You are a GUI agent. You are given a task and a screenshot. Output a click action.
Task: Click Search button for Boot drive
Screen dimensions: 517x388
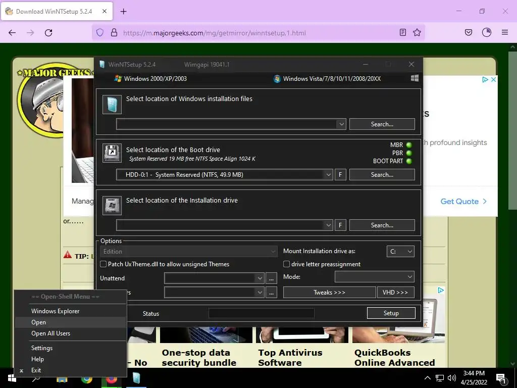pyautogui.click(x=382, y=174)
